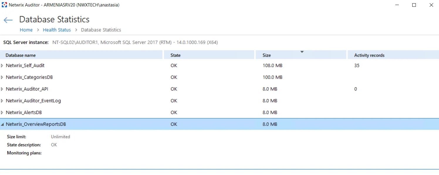
Task: Click the sort arrow above Size
Action: [x=302, y=52]
